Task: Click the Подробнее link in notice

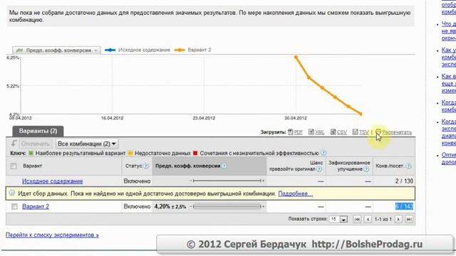Action: 296,193
